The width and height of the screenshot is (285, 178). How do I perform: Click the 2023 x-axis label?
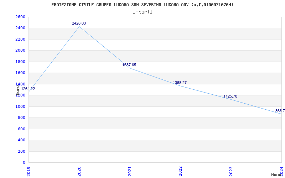[x=230, y=171]
